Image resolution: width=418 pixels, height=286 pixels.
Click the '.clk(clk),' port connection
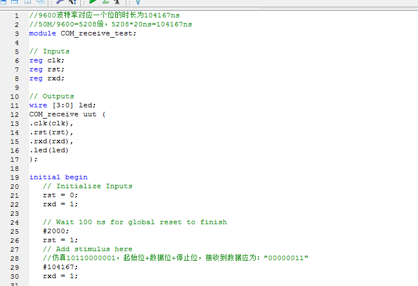51,124
